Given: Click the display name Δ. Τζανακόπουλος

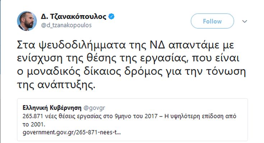Looking at the screenshot, I should pyautogui.click(x=74, y=17).
